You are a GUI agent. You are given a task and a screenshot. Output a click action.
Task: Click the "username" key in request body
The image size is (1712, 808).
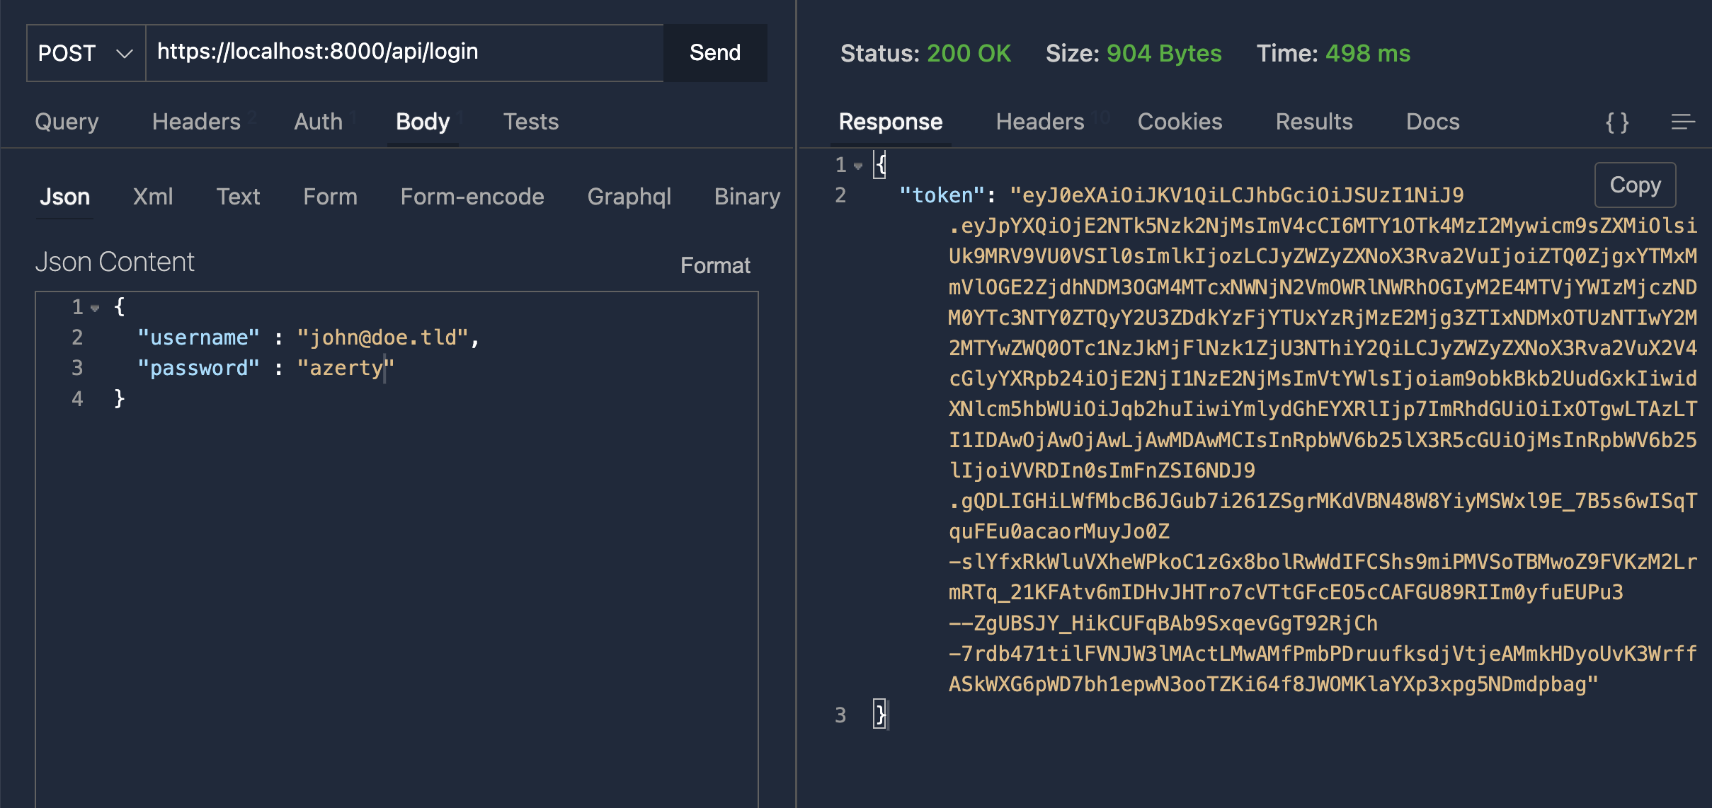[199, 337]
